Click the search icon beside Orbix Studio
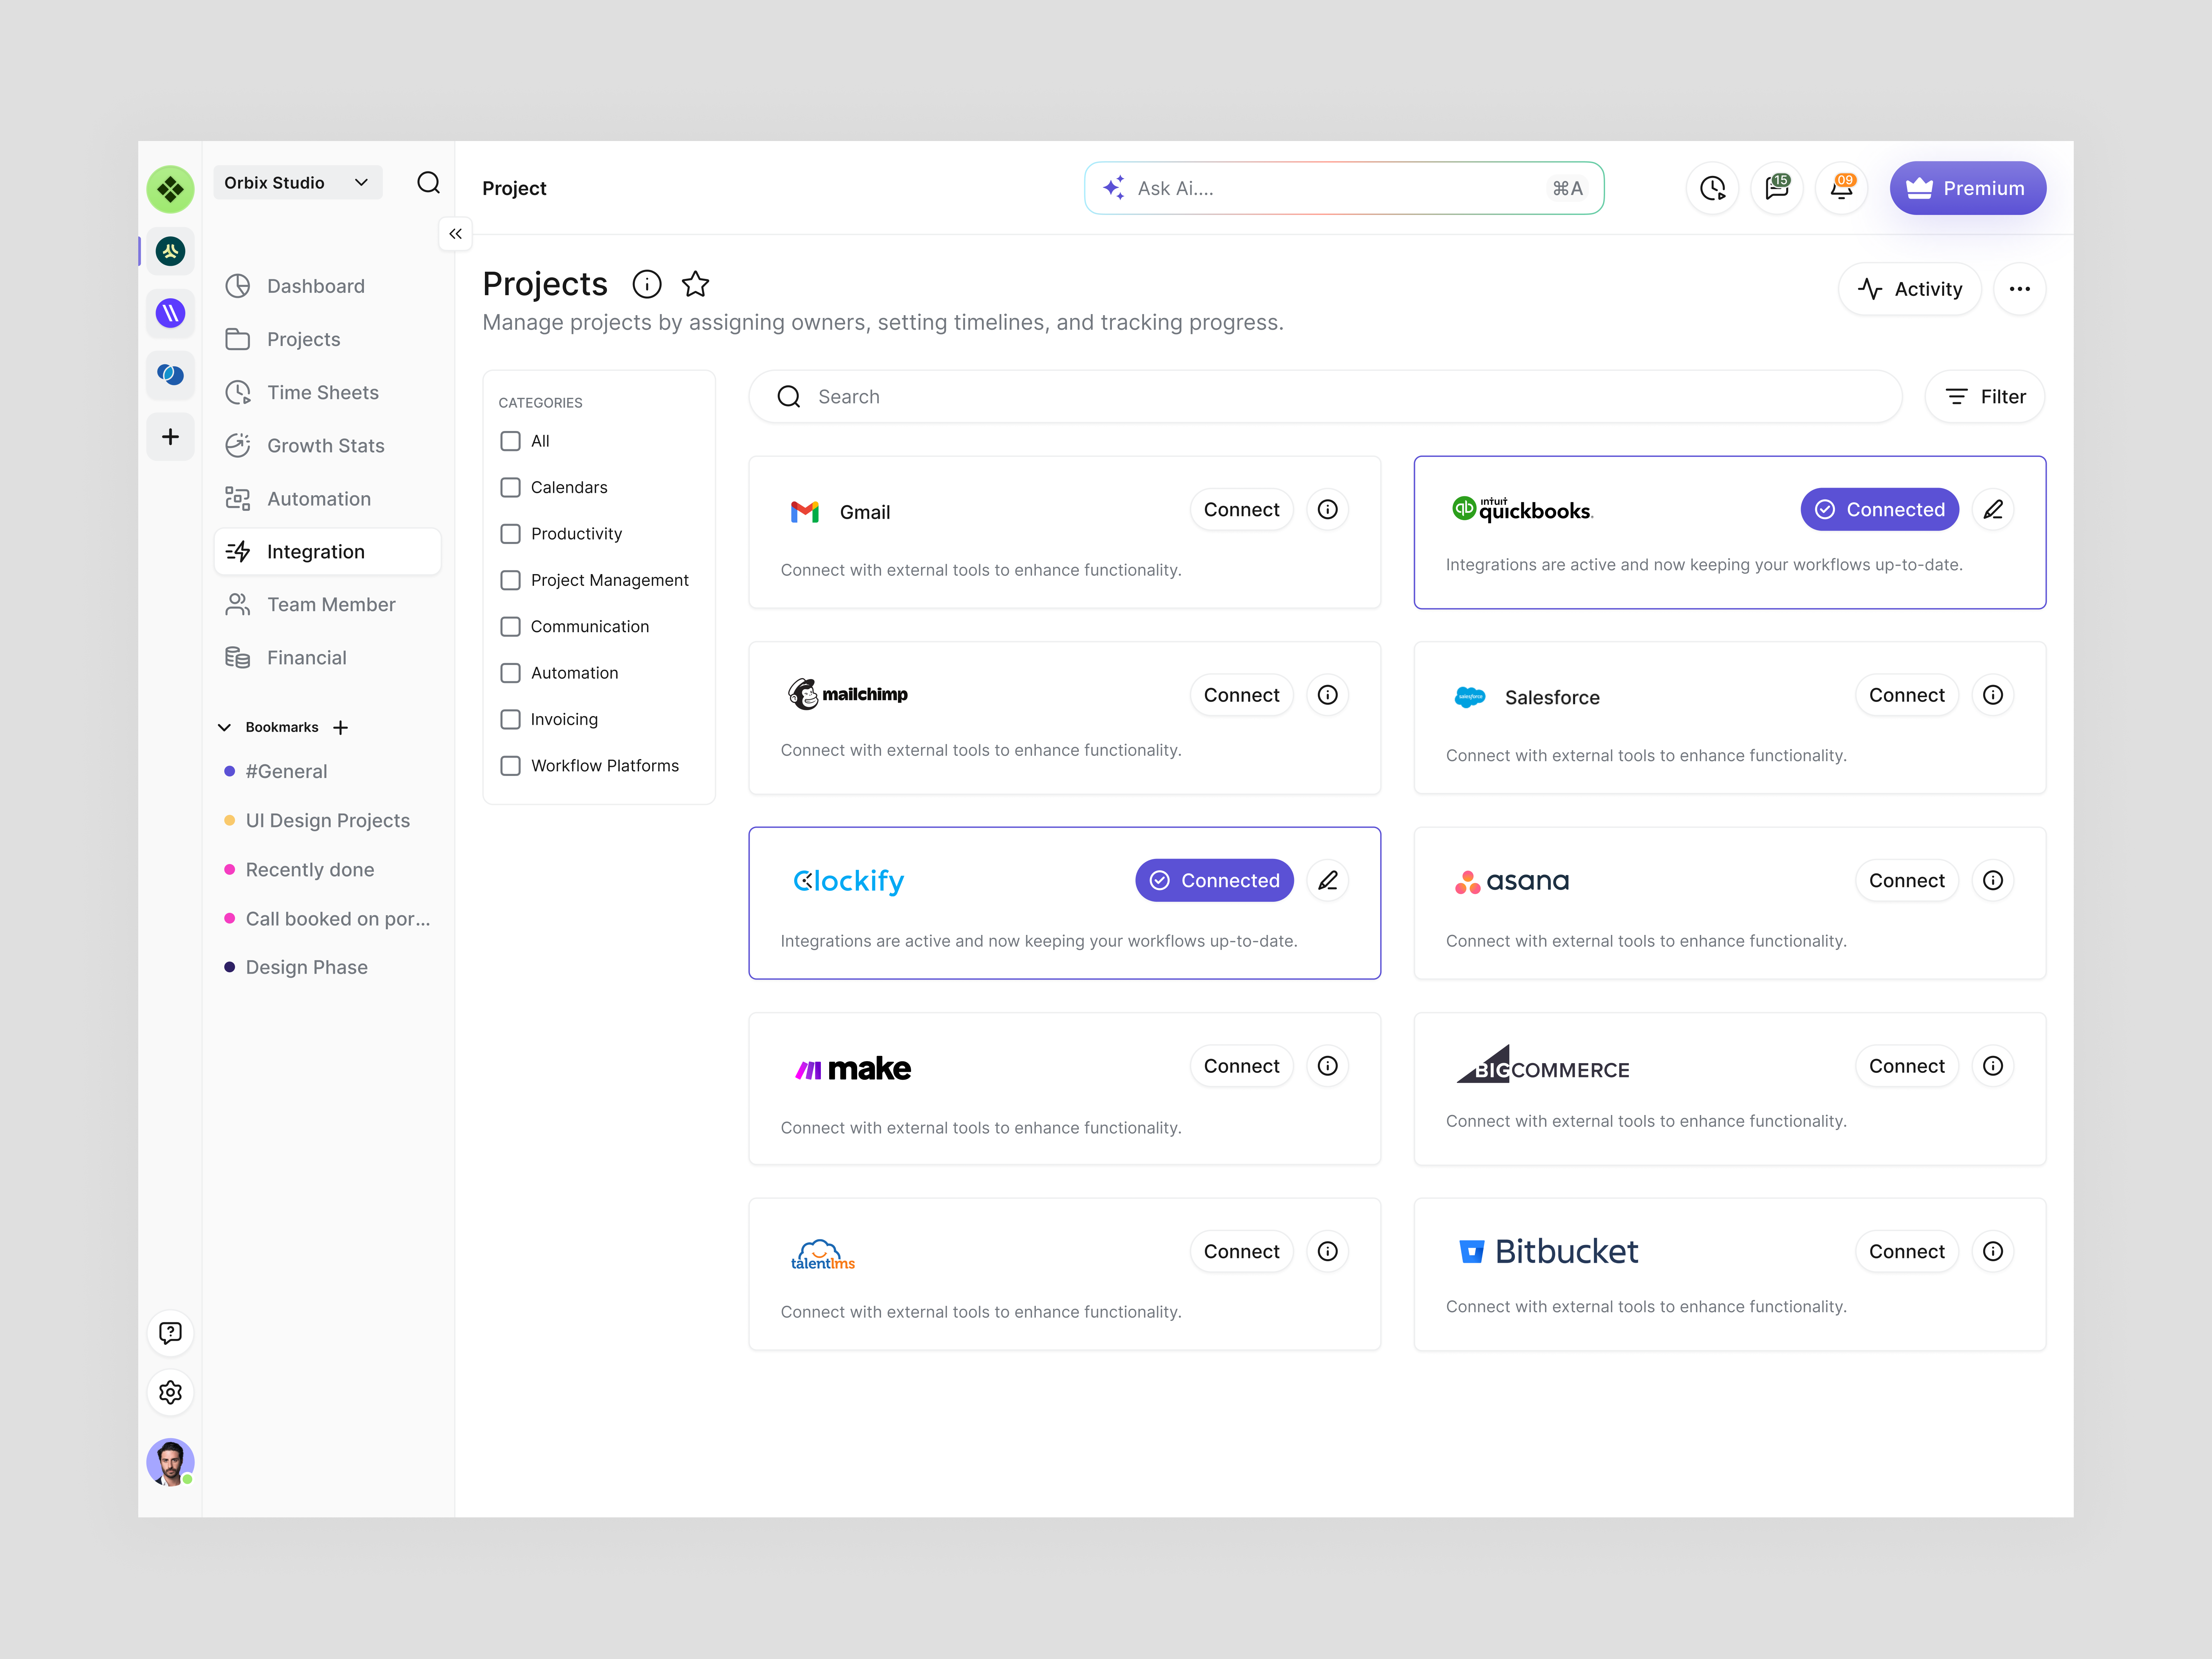The height and width of the screenshot is (1659, 2212). point(429,183)
